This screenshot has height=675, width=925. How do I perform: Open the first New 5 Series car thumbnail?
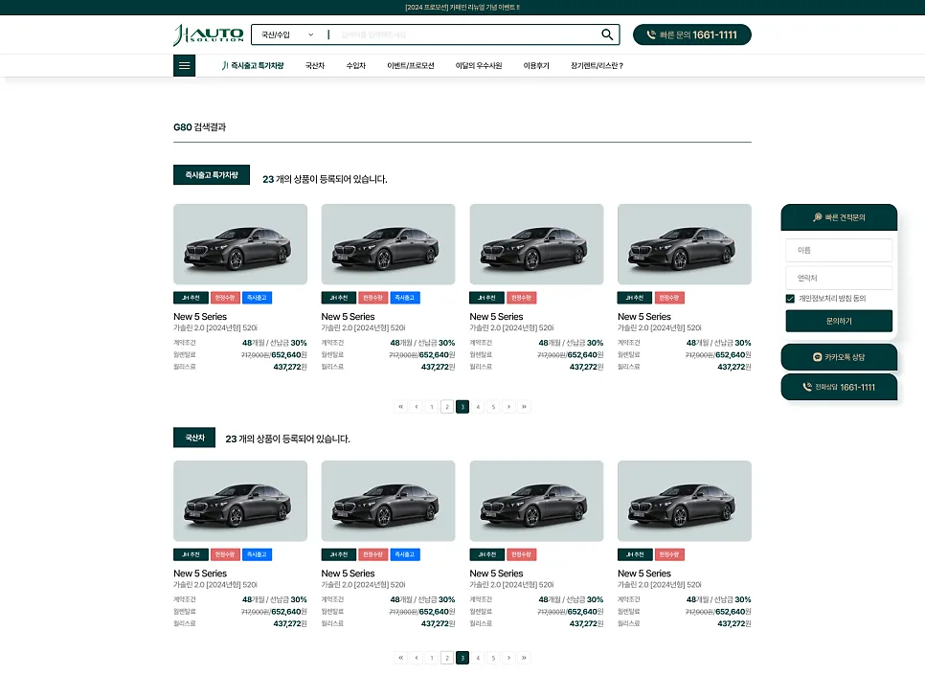240,244
